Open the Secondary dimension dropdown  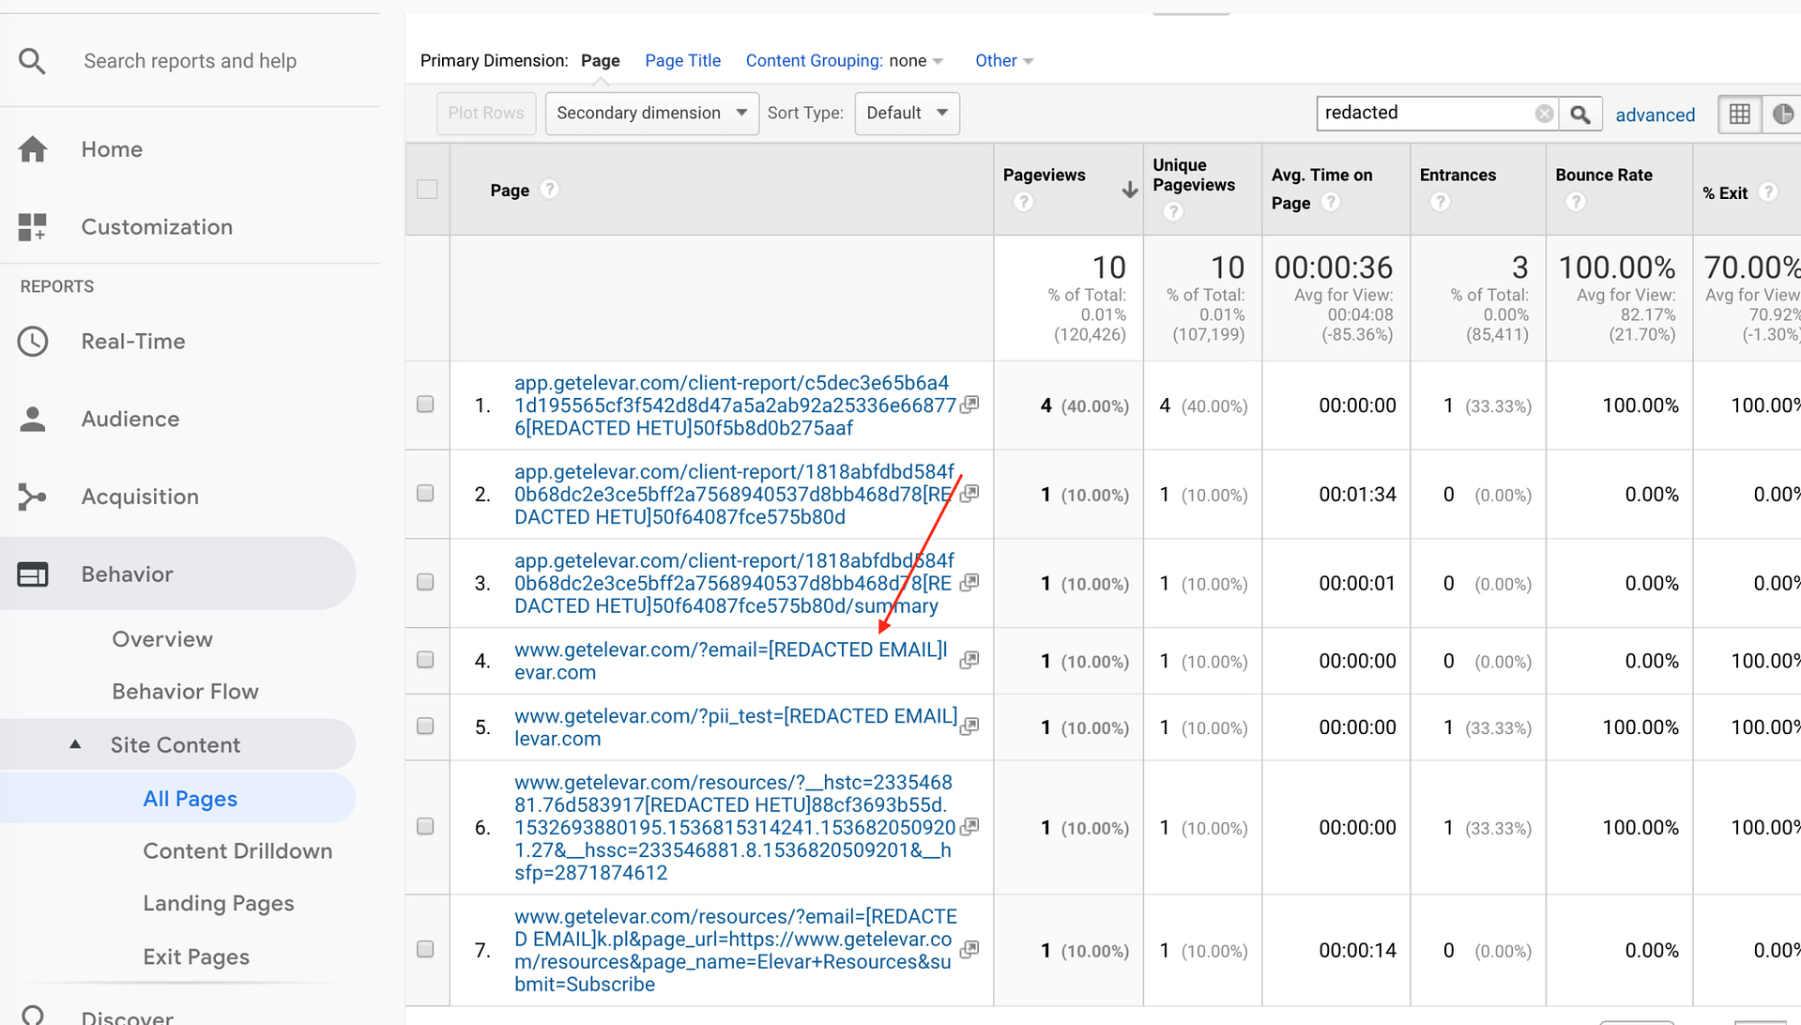tap(651, 114)
